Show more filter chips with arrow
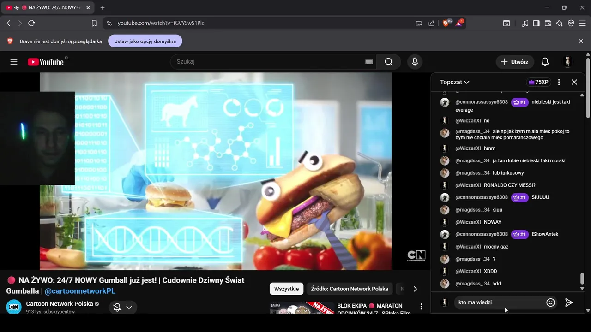This screenshot has height=332, width=591. pos(415,289)
